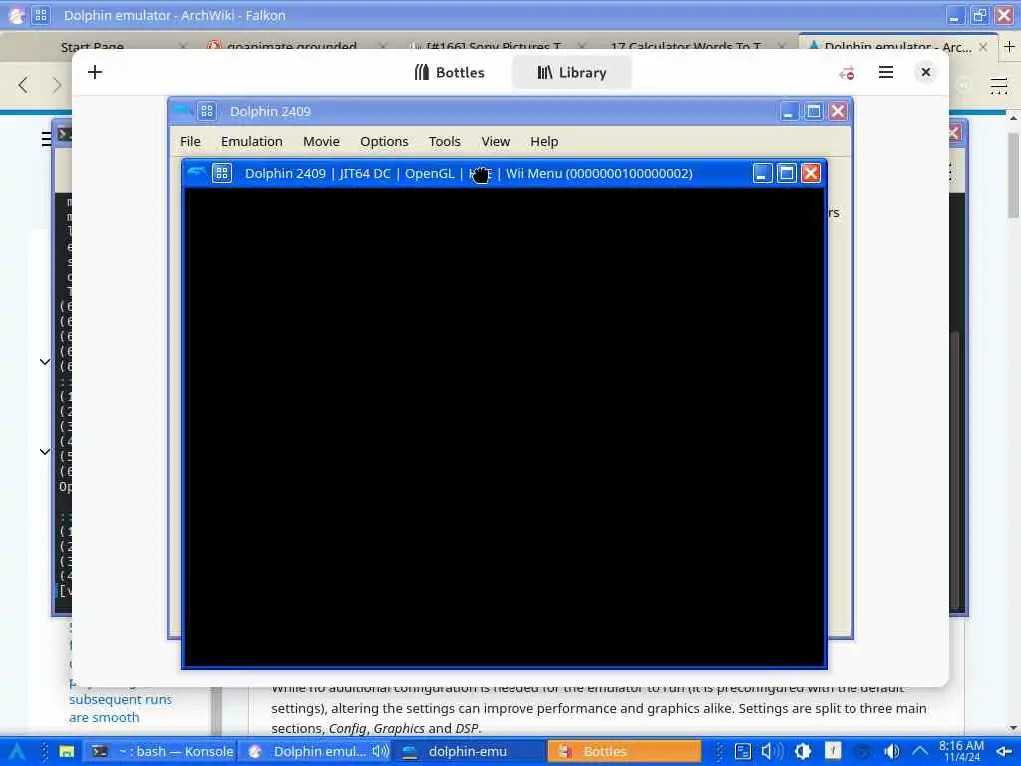Click the Falkon forward navigation arrow
The height and width of the screenshot is (766, 1021).
tap(57, 85)
